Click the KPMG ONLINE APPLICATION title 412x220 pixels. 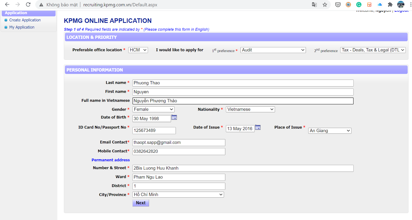pyautogui.click(x=108, y=21)
